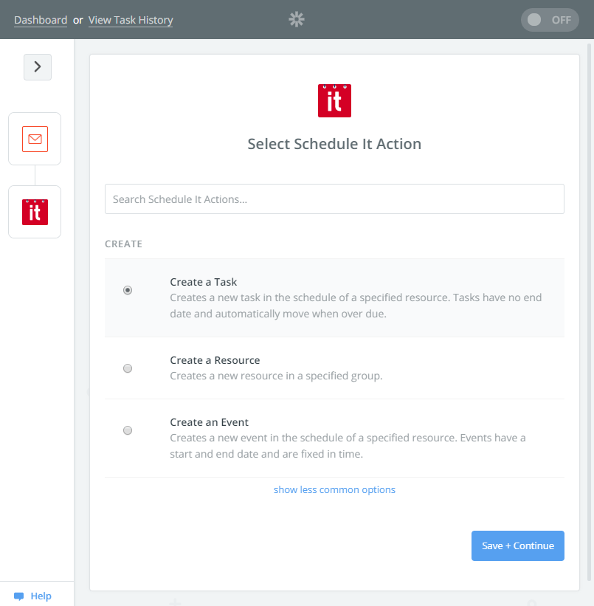594x606 pixels.
Task: Click the Create an Event option title
Action: click(209, 422)
